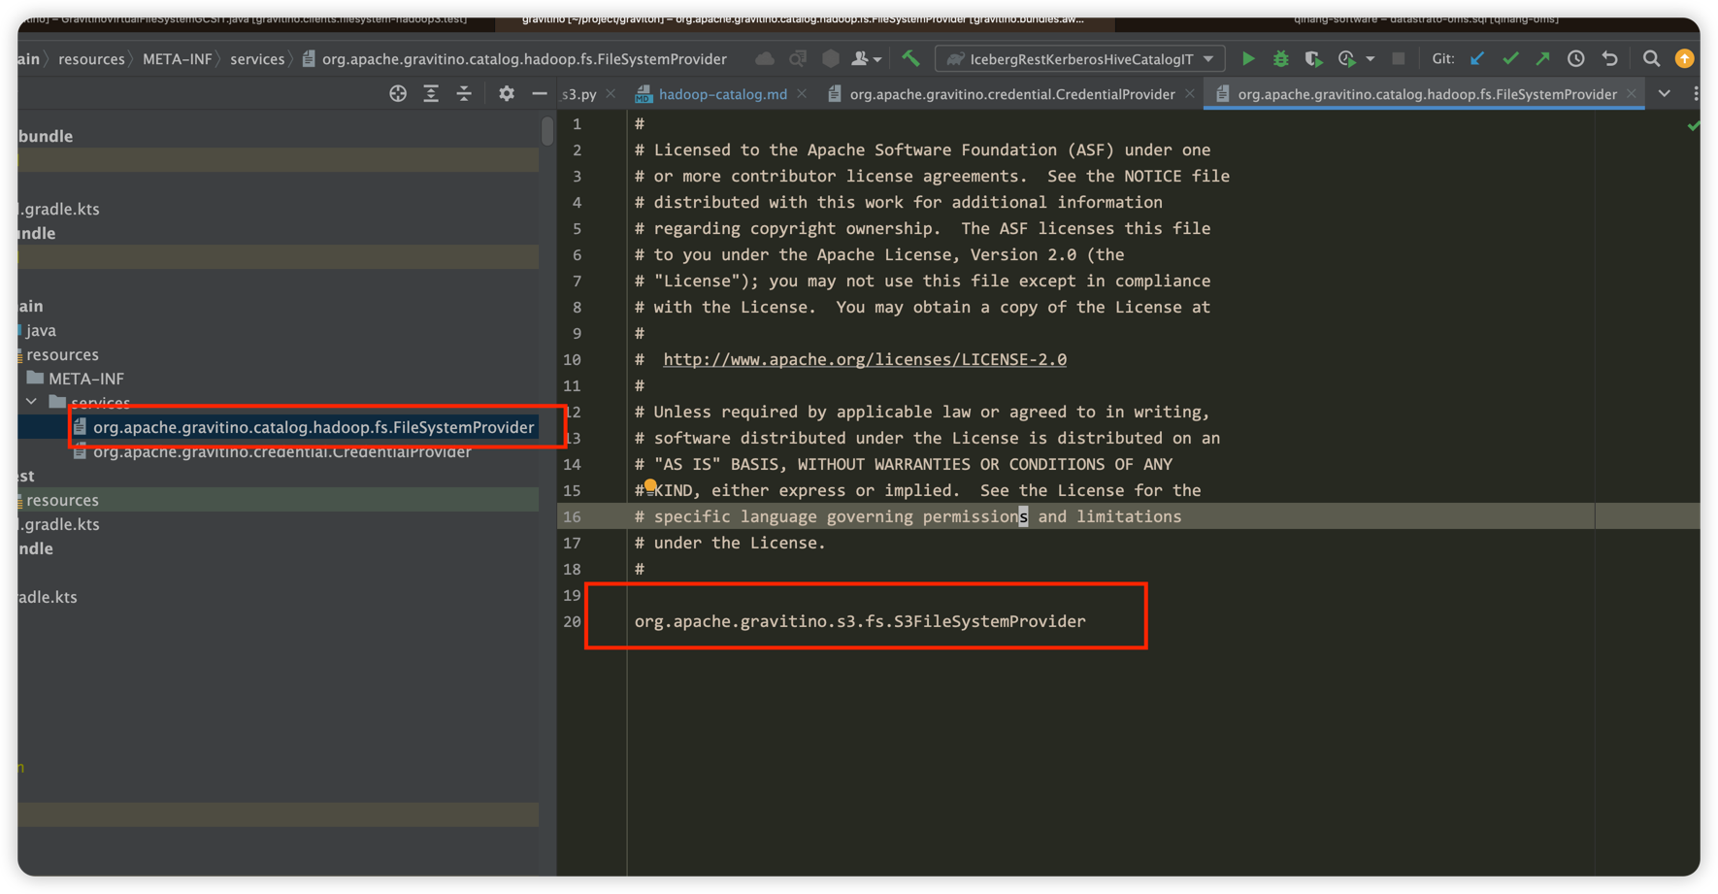Show hidden editor tabs chevron
Screen dimensions: 1718x894
pos(1665,93)
